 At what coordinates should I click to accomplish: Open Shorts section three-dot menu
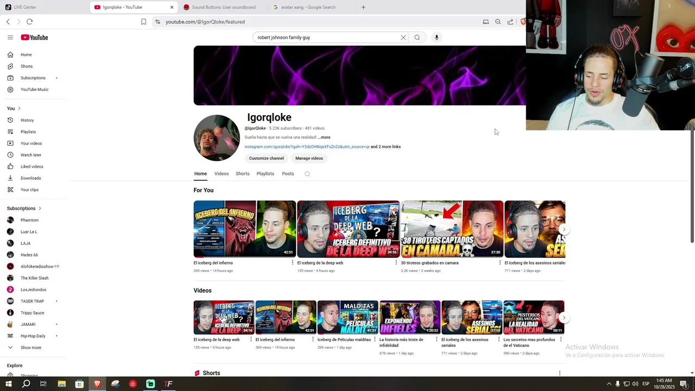[x=560, y=373]
